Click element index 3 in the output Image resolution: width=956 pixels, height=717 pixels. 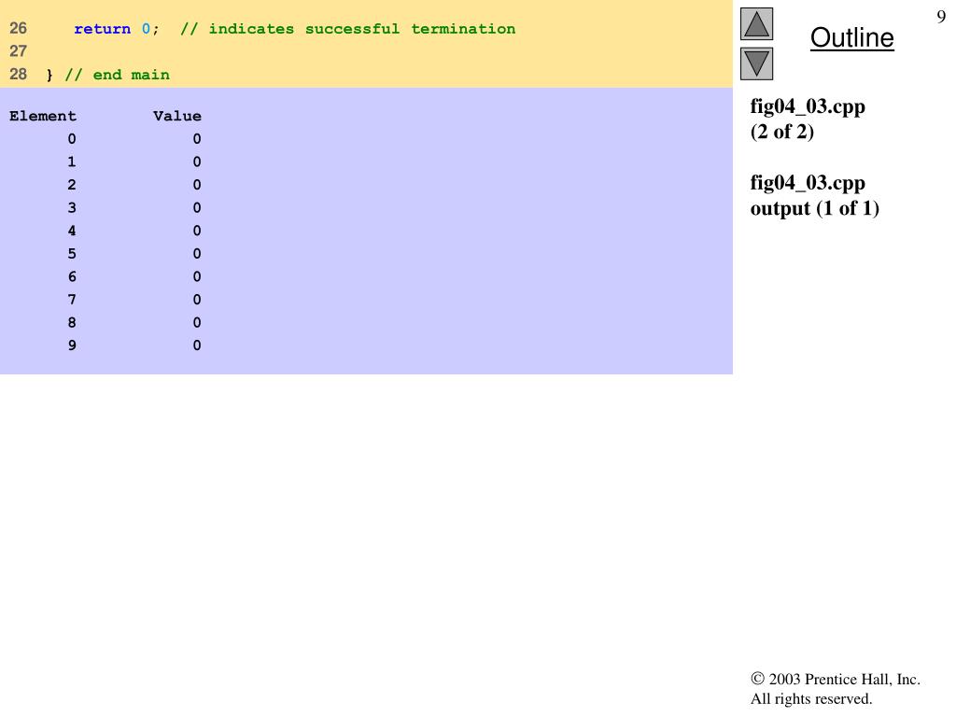point(72,208)
